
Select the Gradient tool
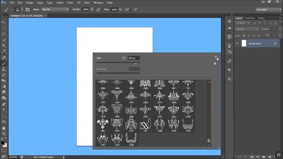click(4, 87)
